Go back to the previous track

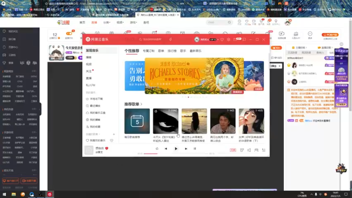pos(166,149)
